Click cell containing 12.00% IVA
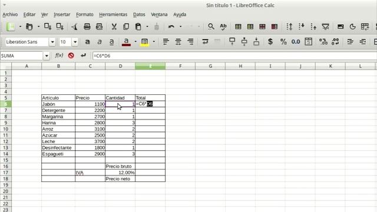Screen dimensions: 377x212 120,173
